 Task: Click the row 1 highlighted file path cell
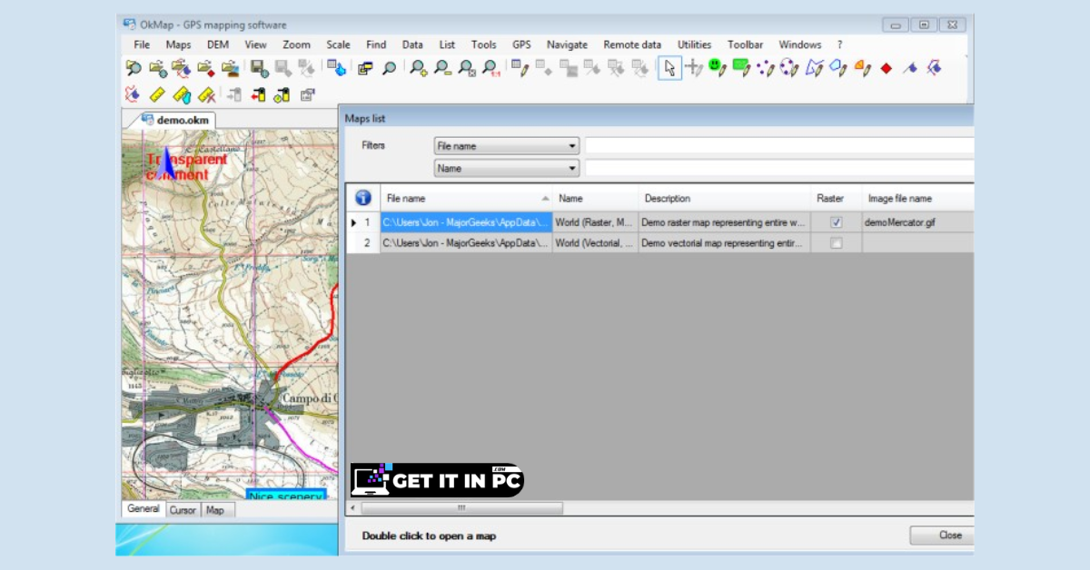466,221
